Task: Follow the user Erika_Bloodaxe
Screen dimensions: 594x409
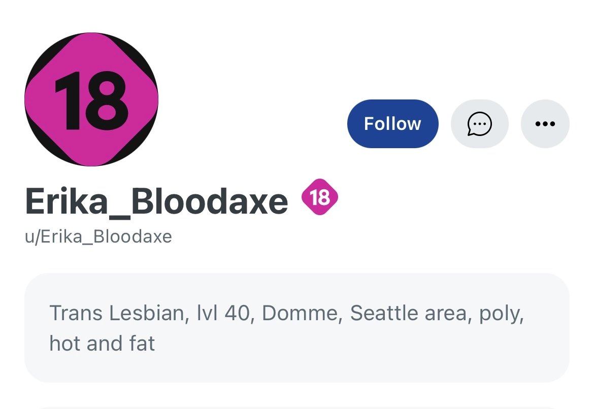Action: [392, 124]
